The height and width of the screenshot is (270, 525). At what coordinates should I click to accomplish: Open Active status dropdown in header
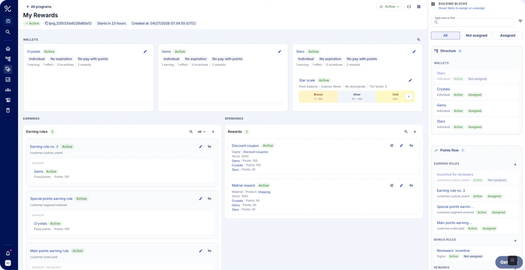pyautogui.click(x=390, y=7)
